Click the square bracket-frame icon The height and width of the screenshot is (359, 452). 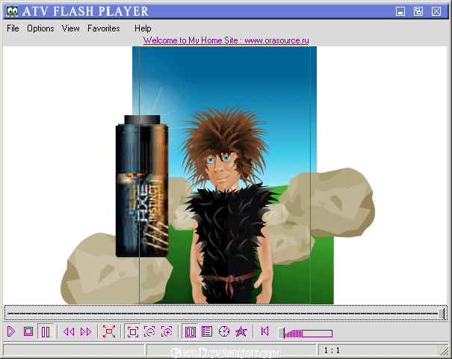pos(132,331)
